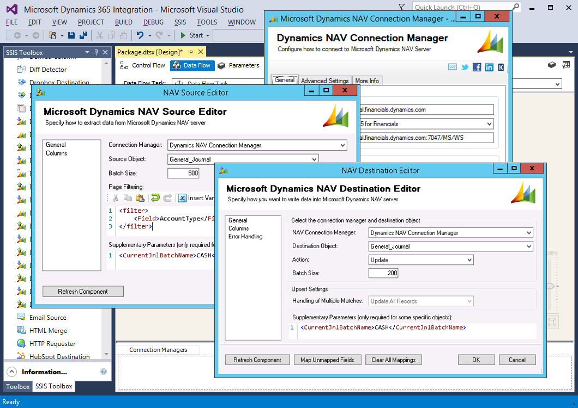This screenshot has height=408, width=578.
Task: Click Clear All Mappings button
Action: tap(393, 360)
